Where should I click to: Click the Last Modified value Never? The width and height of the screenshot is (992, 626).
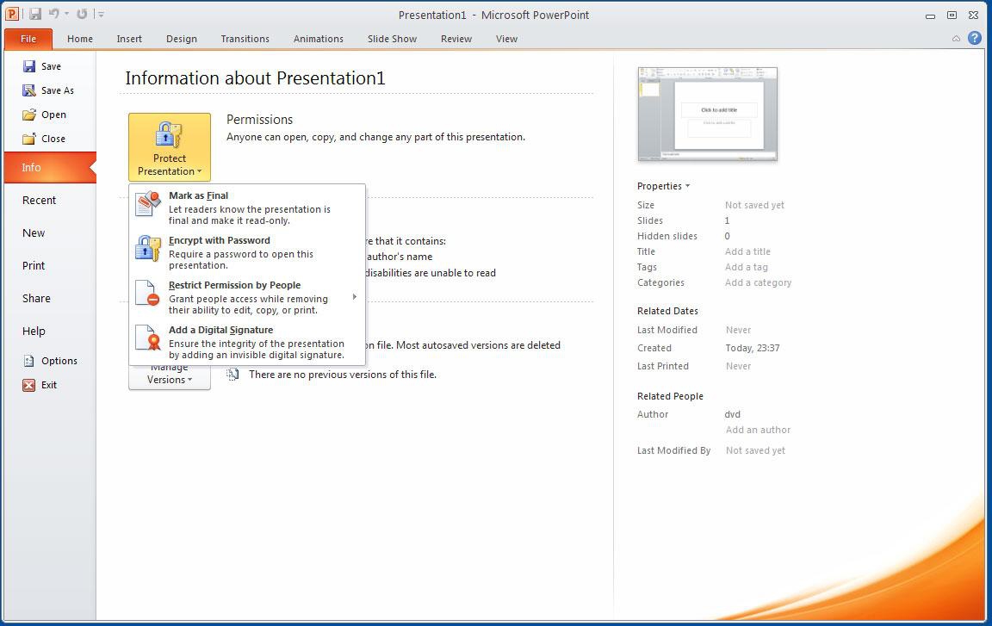point(738,330)
